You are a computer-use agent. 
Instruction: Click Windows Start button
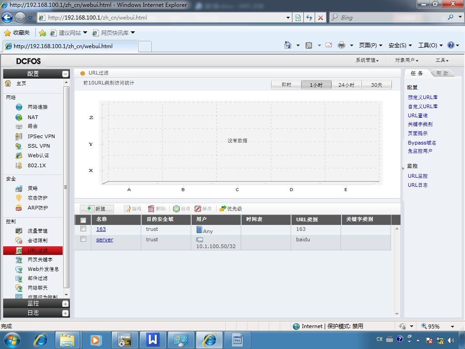tap(12, 340)
